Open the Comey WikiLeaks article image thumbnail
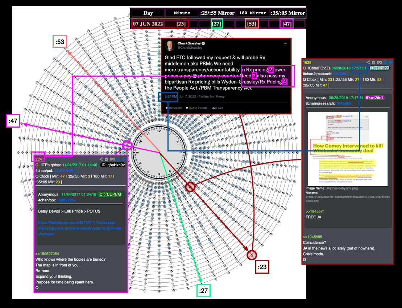Screen dimensions: 402x308 [347, 149]
